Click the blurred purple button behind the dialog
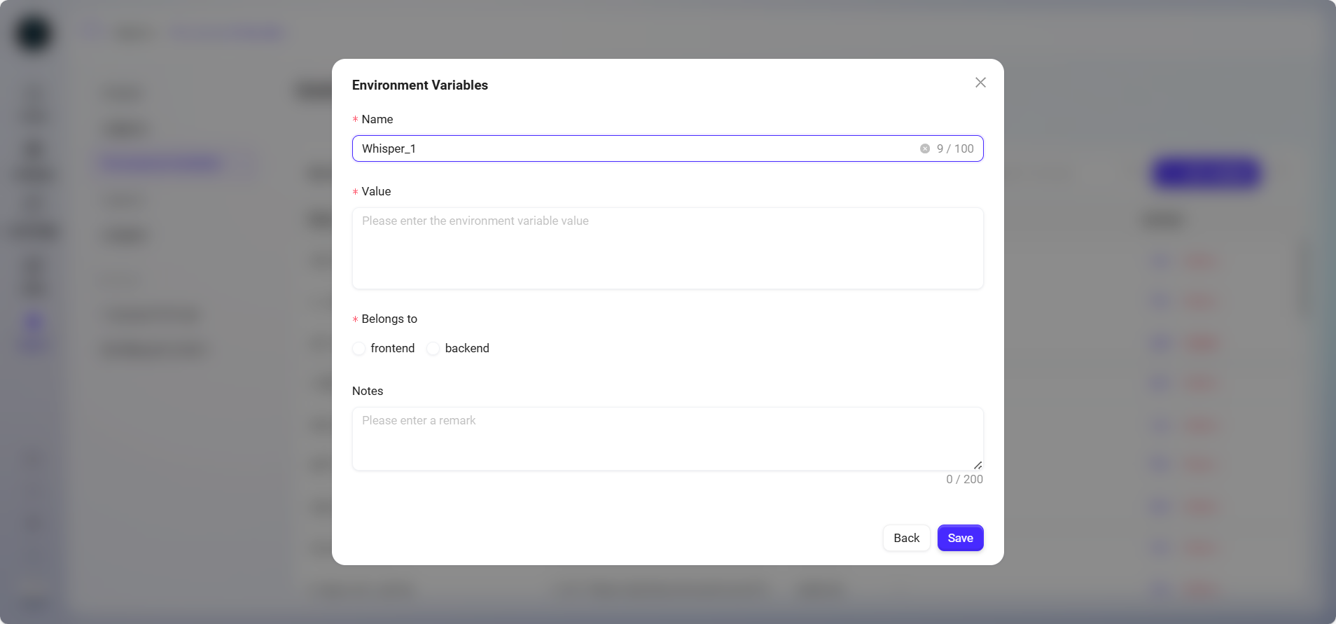1336x624 pixels. click(x=1207, y=173)
